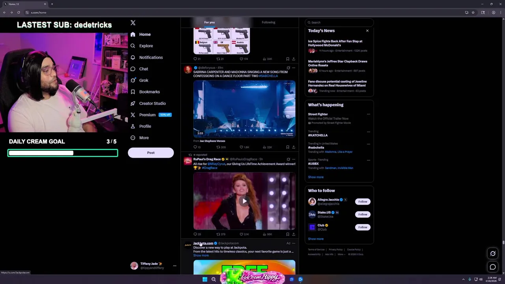This screenshot has height=284, width=505.
Task: Click the #SABCHELLA hashtag in post
Action: point(268,76)
